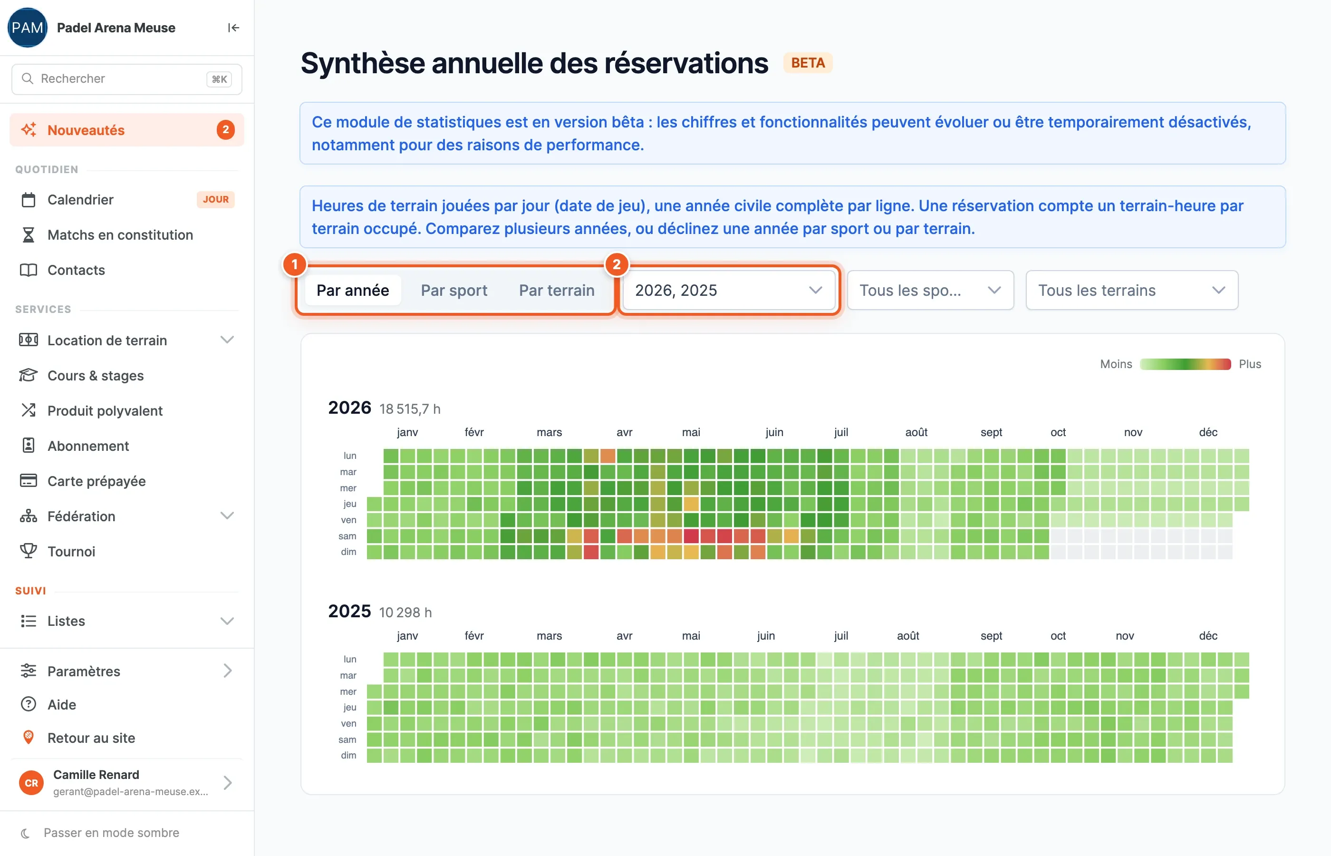
Task: Click the CR user avatar
Action: (32, 783)
